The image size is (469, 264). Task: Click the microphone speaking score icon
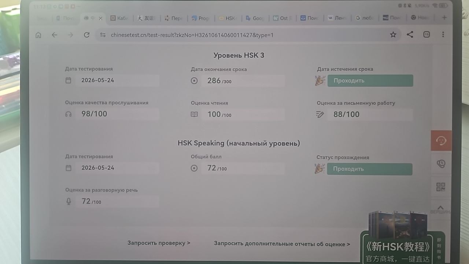[x=68, y=201]
